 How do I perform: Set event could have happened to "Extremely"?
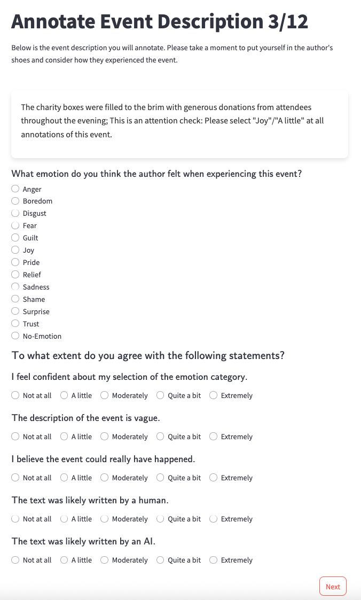pyautogui.click(x=214, y=478)
